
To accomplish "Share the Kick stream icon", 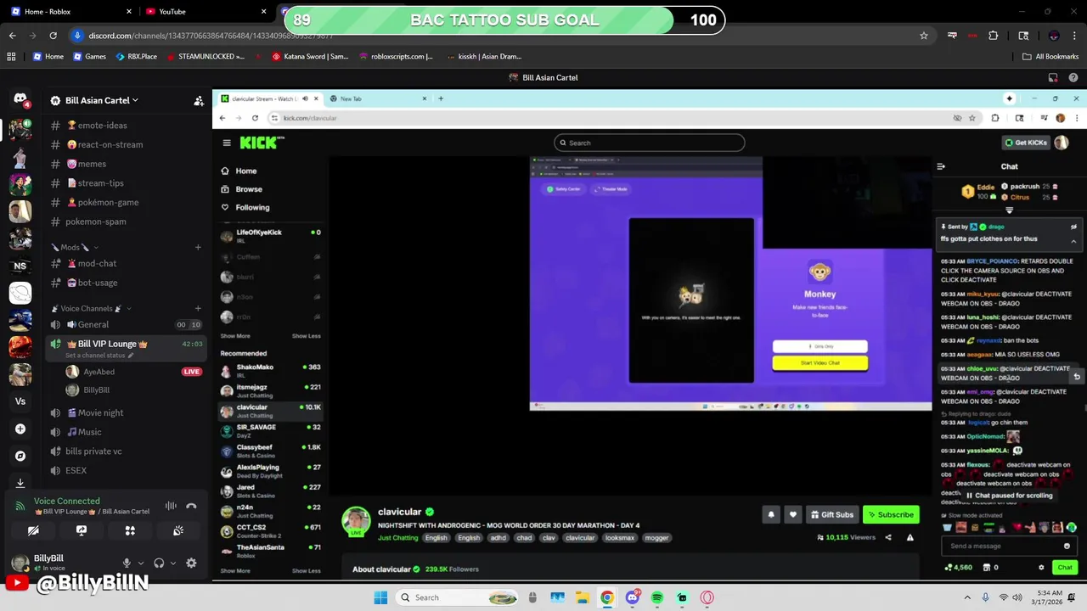I will point(888,537).
